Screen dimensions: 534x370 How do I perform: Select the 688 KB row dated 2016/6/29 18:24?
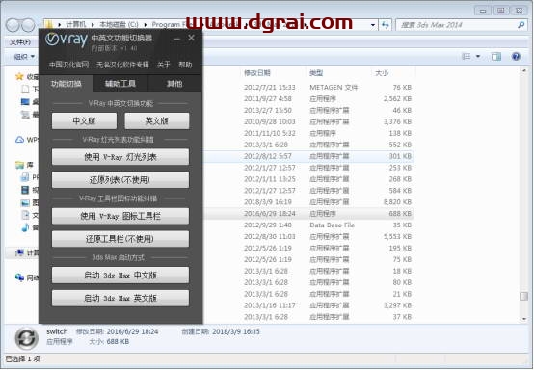click(x=307, y=213)
